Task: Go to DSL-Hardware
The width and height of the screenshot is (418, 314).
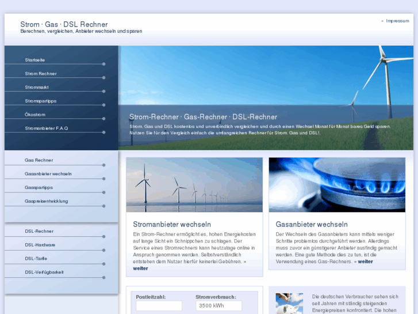Action: click(x=40, y=245)
